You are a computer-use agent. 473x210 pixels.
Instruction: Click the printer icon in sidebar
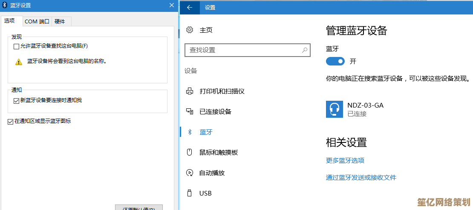190,91
